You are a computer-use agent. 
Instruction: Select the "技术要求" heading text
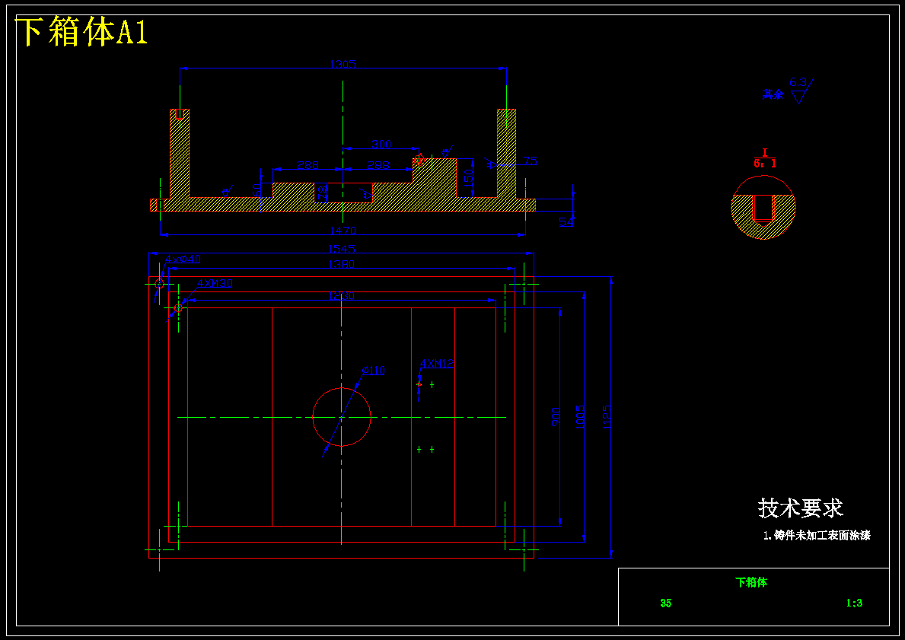pos(801,508)
